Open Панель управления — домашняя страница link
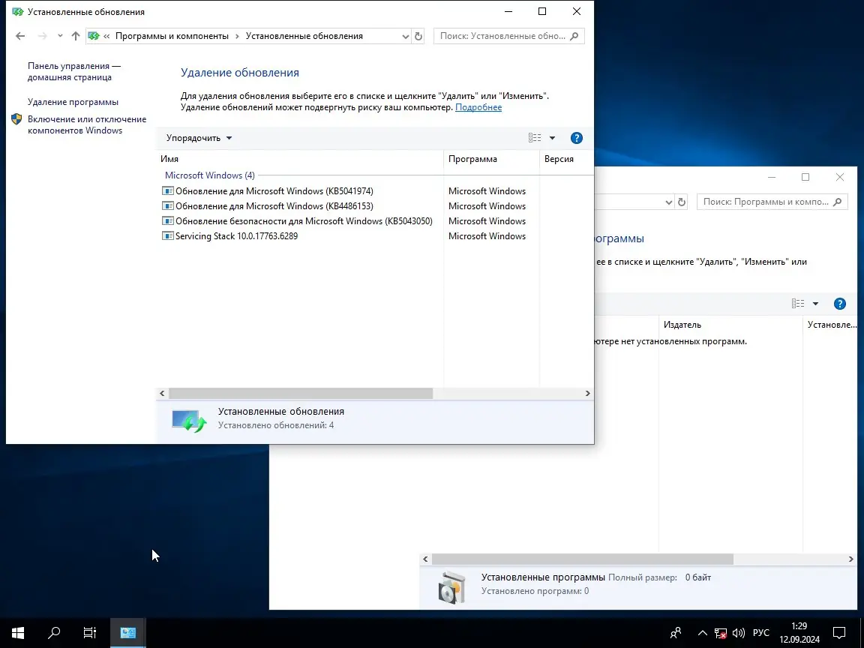864x648 pixels. 73,72
